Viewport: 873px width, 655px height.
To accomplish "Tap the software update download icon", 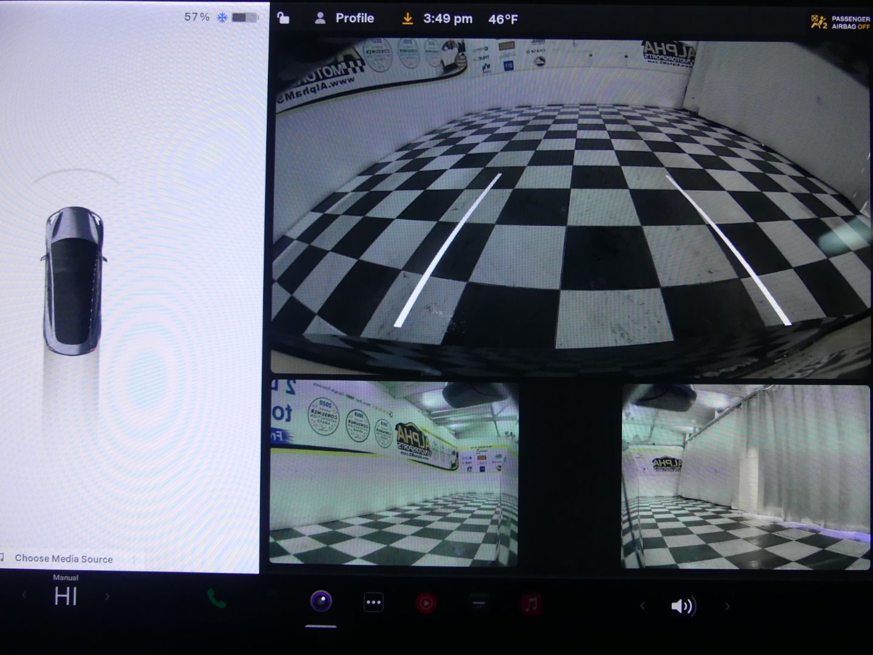I will pos(407,18).
